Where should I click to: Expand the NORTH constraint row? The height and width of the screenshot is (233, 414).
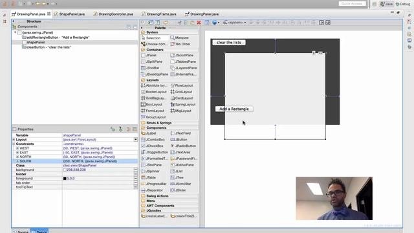tap(17, 157)
